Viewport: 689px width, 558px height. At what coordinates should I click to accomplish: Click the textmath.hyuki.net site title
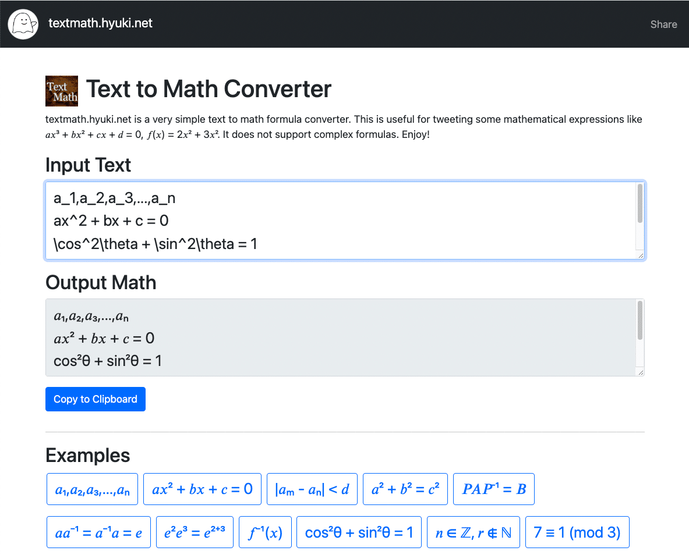point(101,24)
